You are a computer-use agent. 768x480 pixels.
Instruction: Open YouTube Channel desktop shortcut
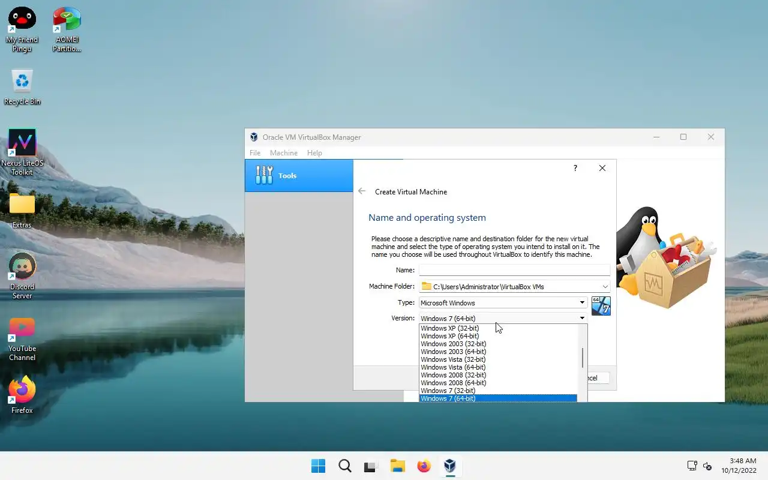[22, 338]
